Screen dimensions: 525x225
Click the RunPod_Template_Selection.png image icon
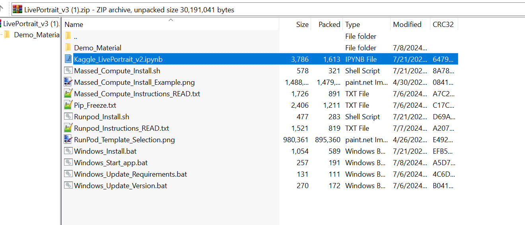tap(68, 139)
